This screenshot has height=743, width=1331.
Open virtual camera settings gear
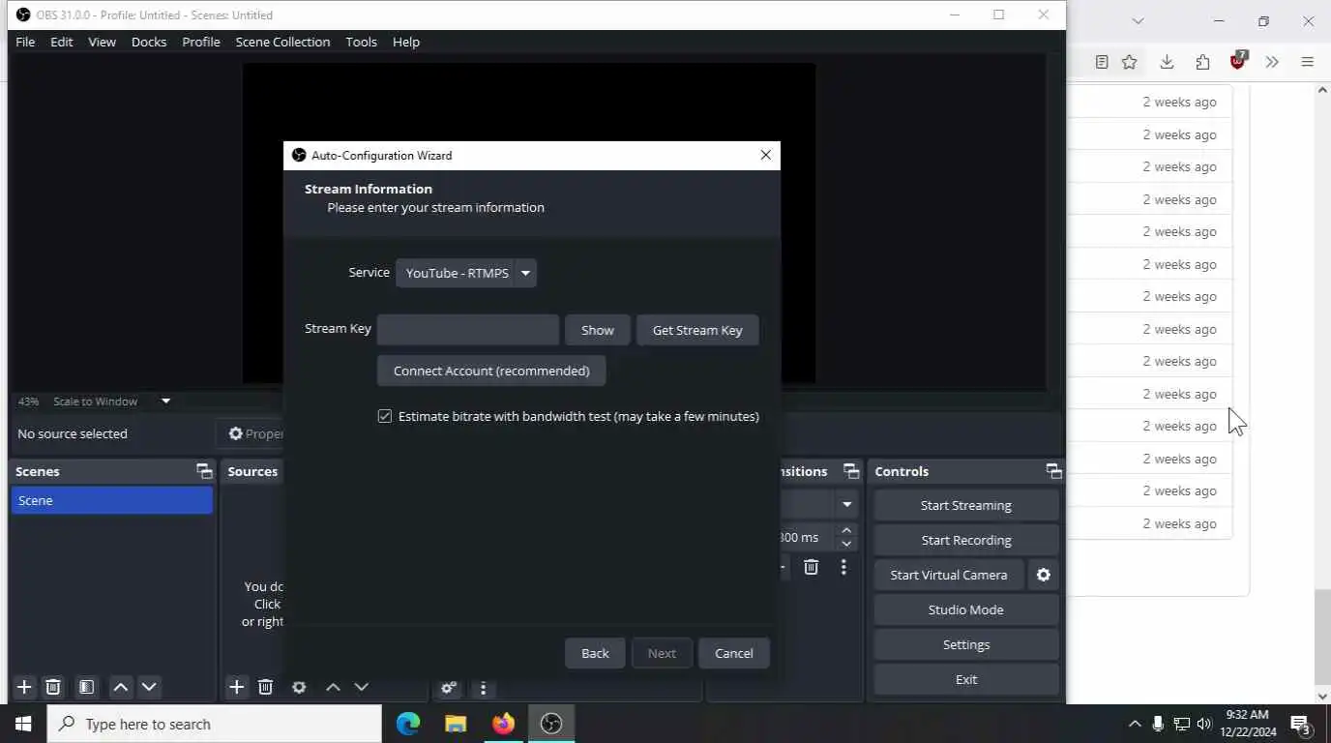1044,575
